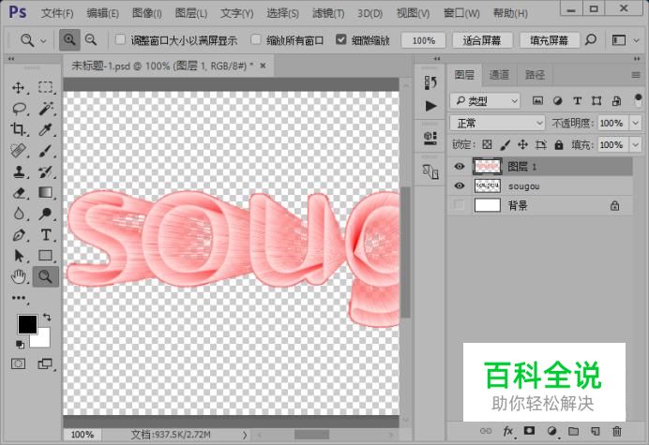Uncheck the scrubby zoom checkbox

pos(341,39)
